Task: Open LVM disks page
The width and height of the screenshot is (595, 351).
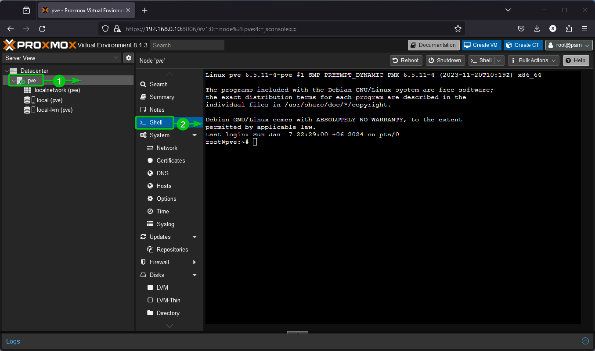Action: (x=169, y=287)
